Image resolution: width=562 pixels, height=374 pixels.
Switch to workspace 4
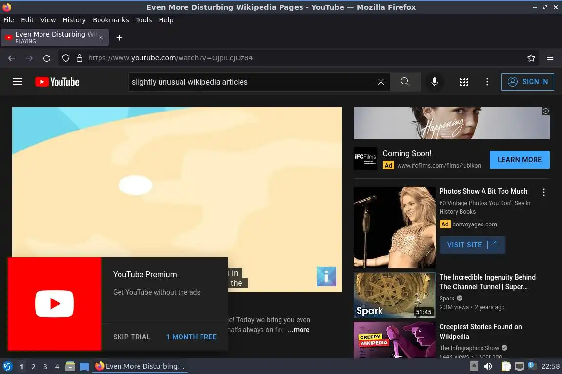pyautogui.click(x=57, y=367)
